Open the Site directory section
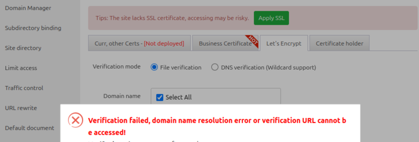Viewport: 419px width, 142px height. (x=23, y=48)
